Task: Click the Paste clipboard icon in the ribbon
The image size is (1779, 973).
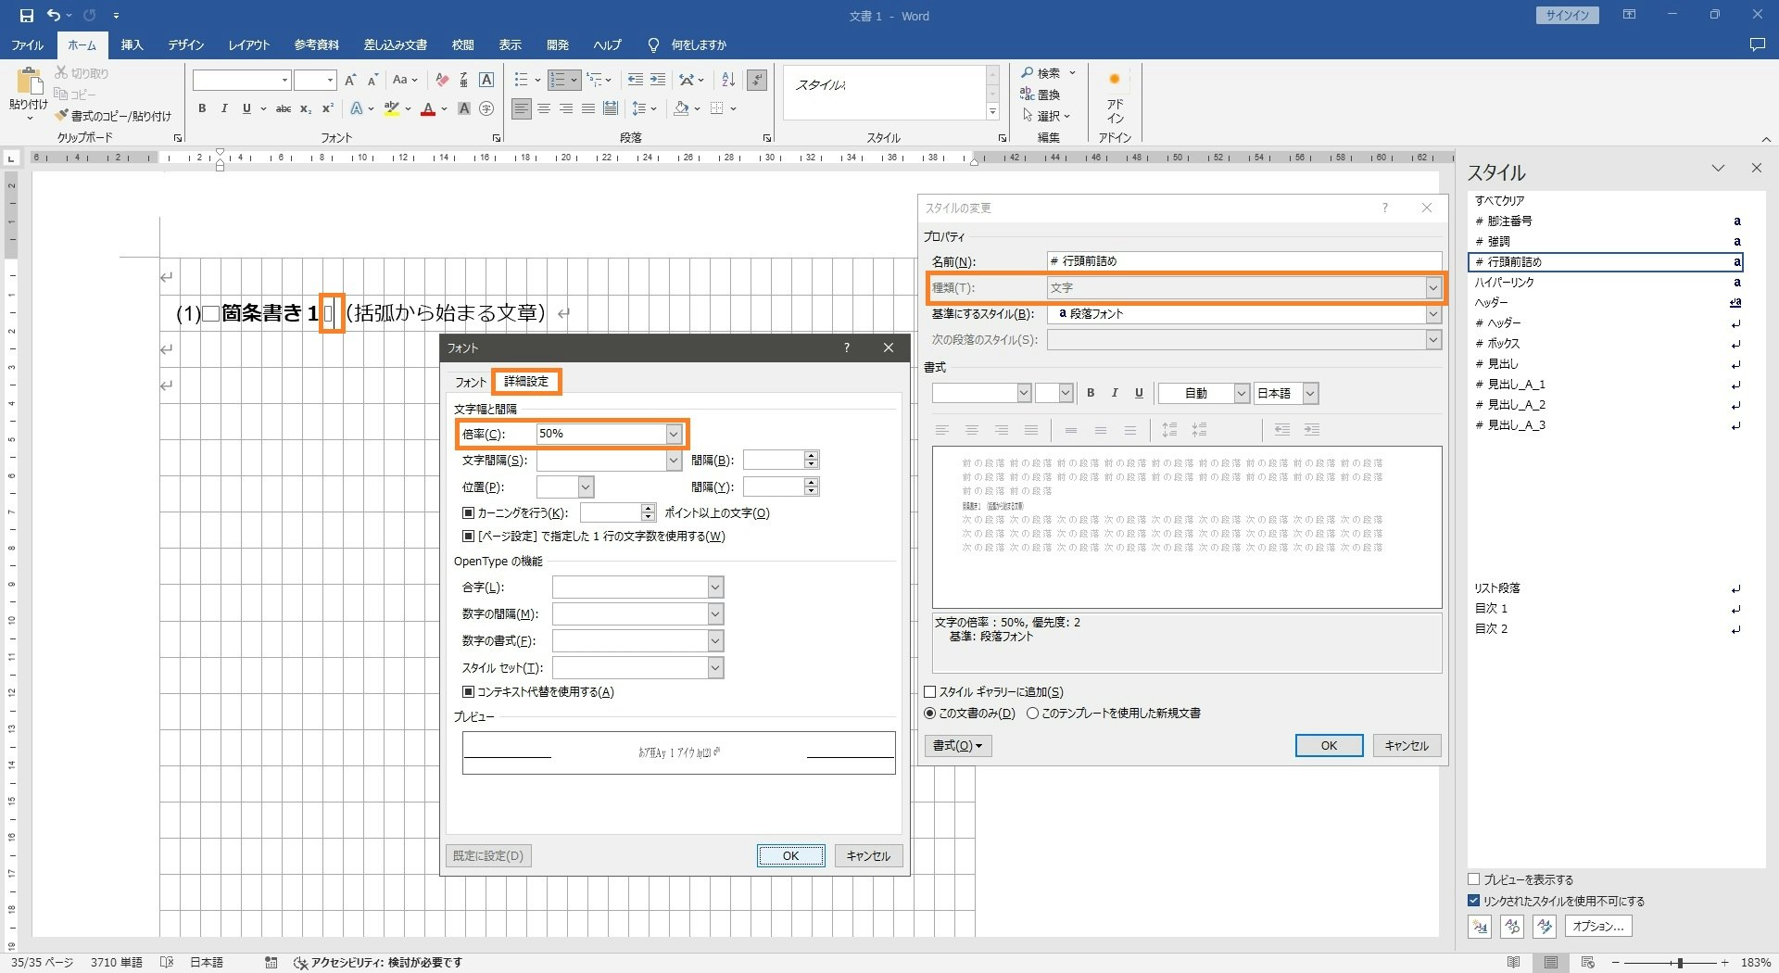Action: [29, 82]
